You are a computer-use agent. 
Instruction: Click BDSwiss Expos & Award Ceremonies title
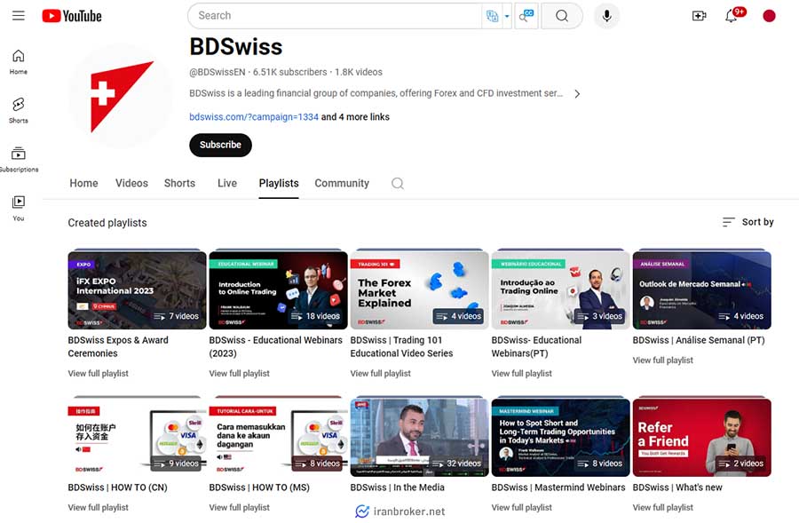click(x=118, y=346)
